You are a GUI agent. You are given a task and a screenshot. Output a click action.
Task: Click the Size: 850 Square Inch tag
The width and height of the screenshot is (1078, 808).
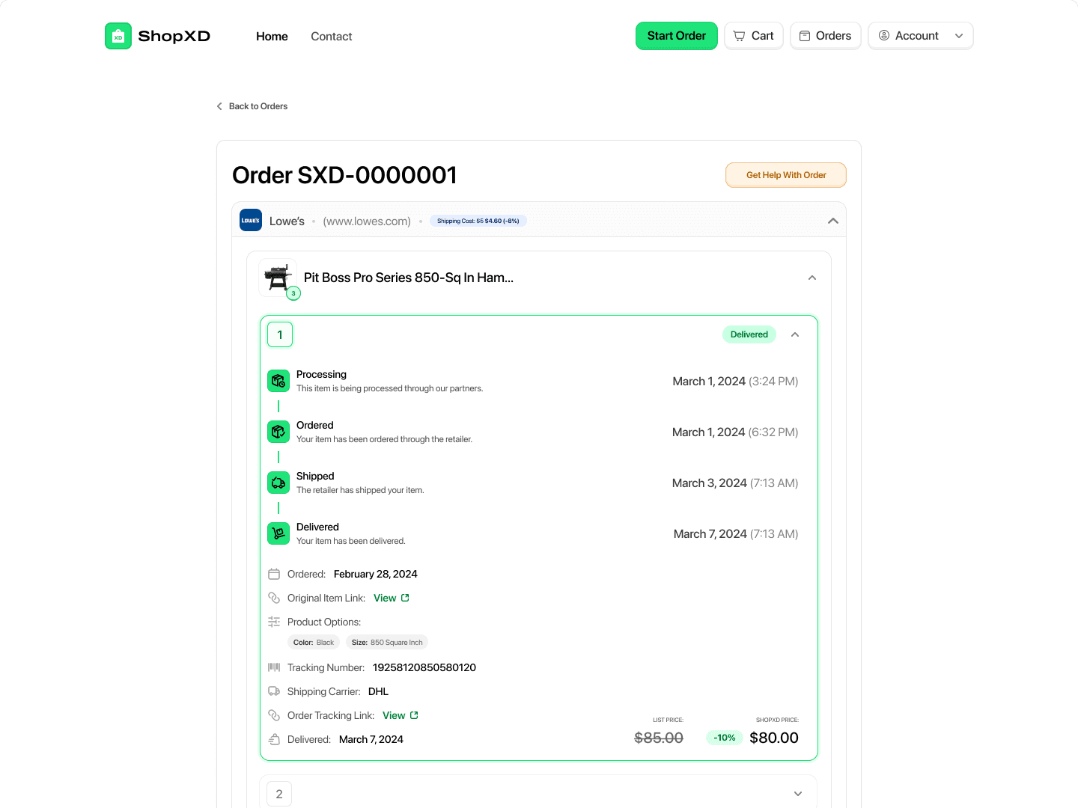point(387,642)
